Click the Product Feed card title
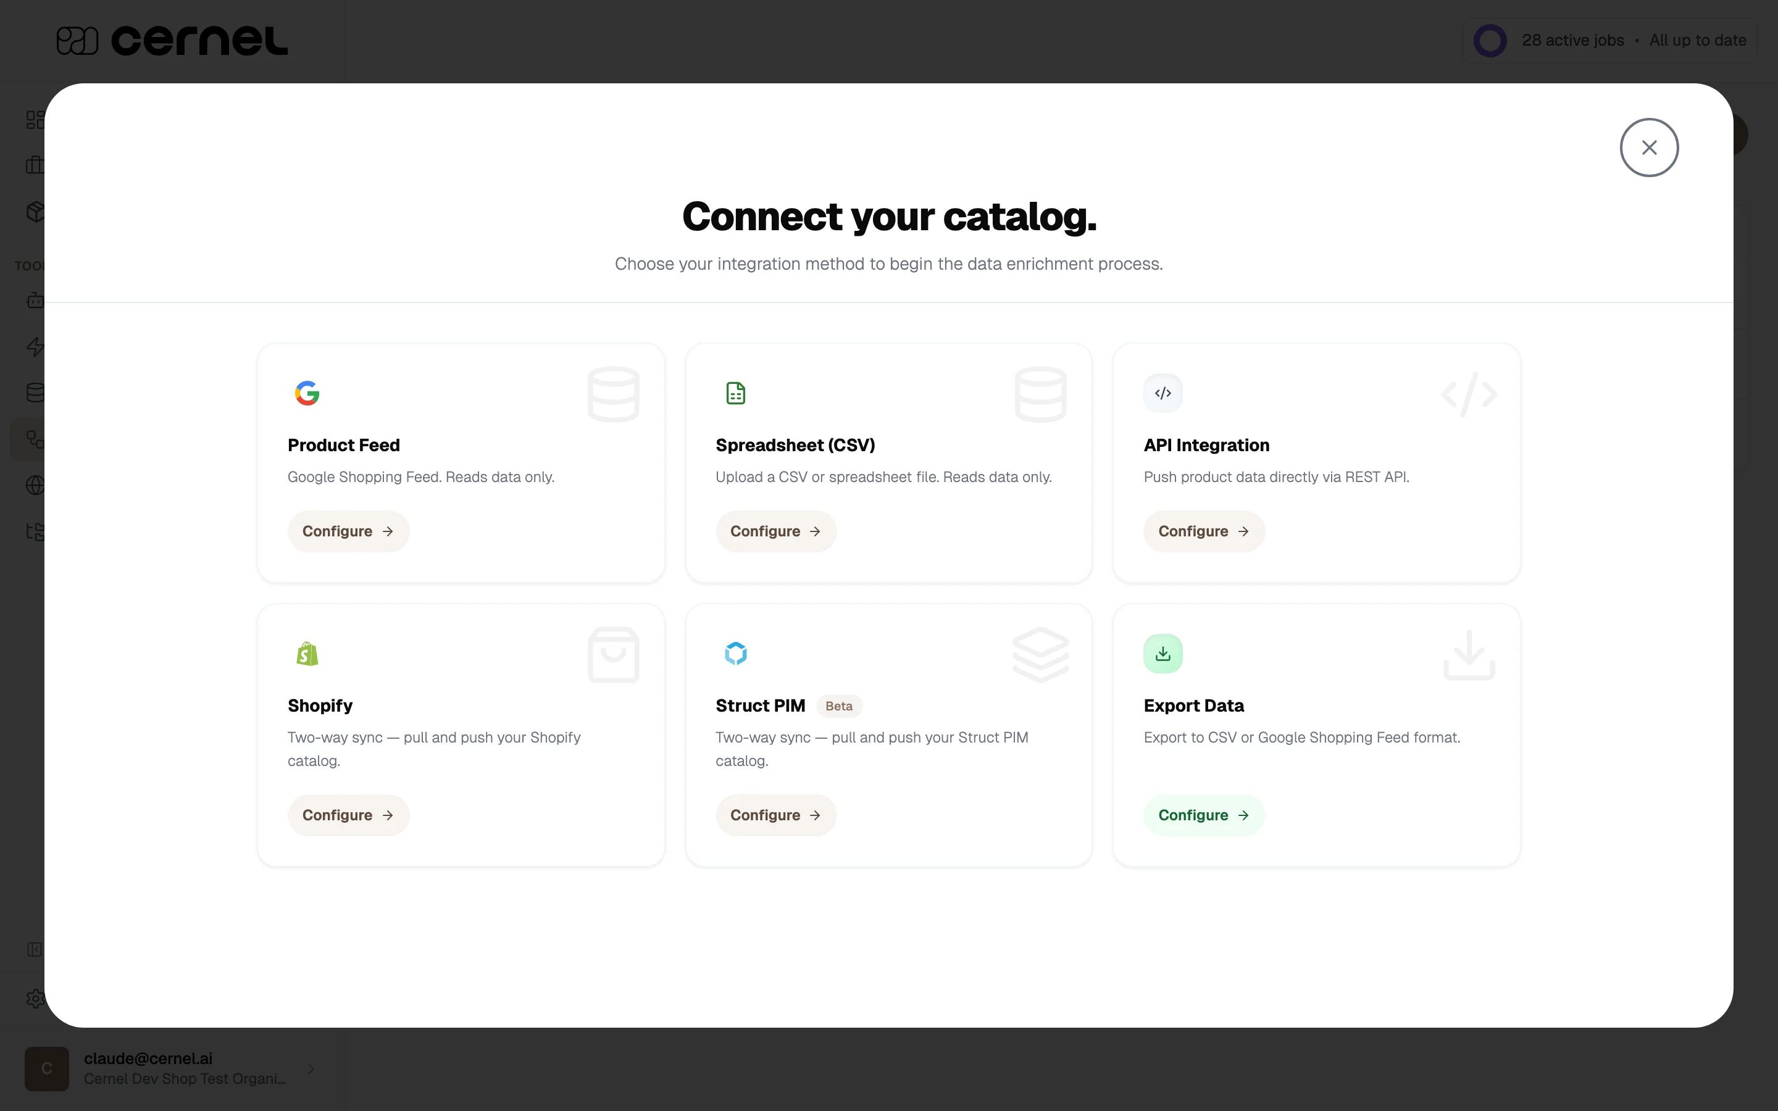This screenshot has width=1778, height=1111. [x=344, y=445]
